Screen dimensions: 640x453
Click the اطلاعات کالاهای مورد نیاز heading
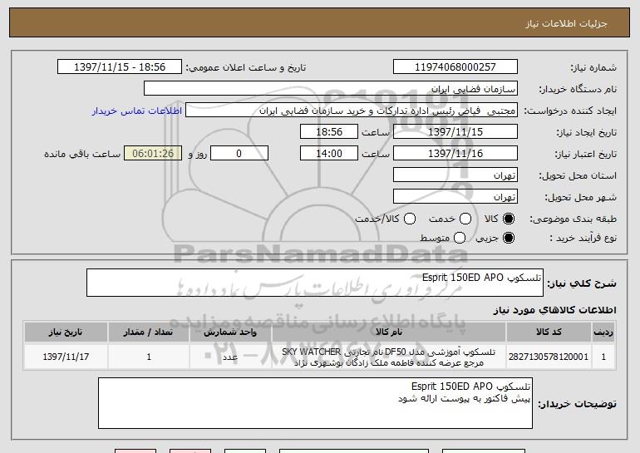click(x=554, y=310)
